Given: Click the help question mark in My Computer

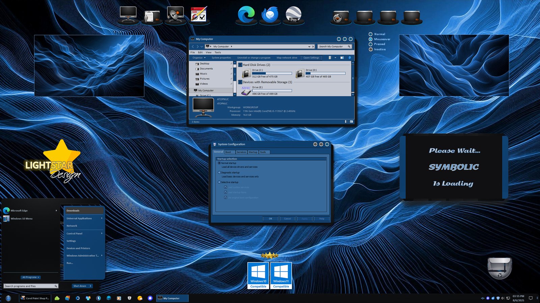Looking at the screenshot, I should pos(350,58).
